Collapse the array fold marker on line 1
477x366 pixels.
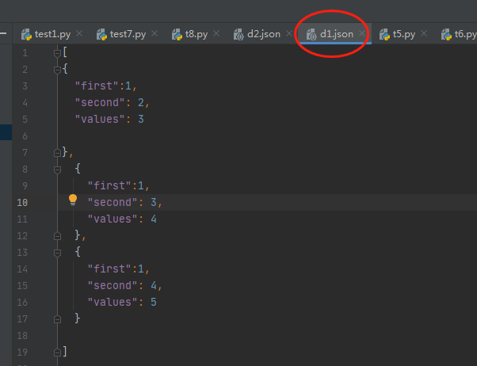click(57, 53)
